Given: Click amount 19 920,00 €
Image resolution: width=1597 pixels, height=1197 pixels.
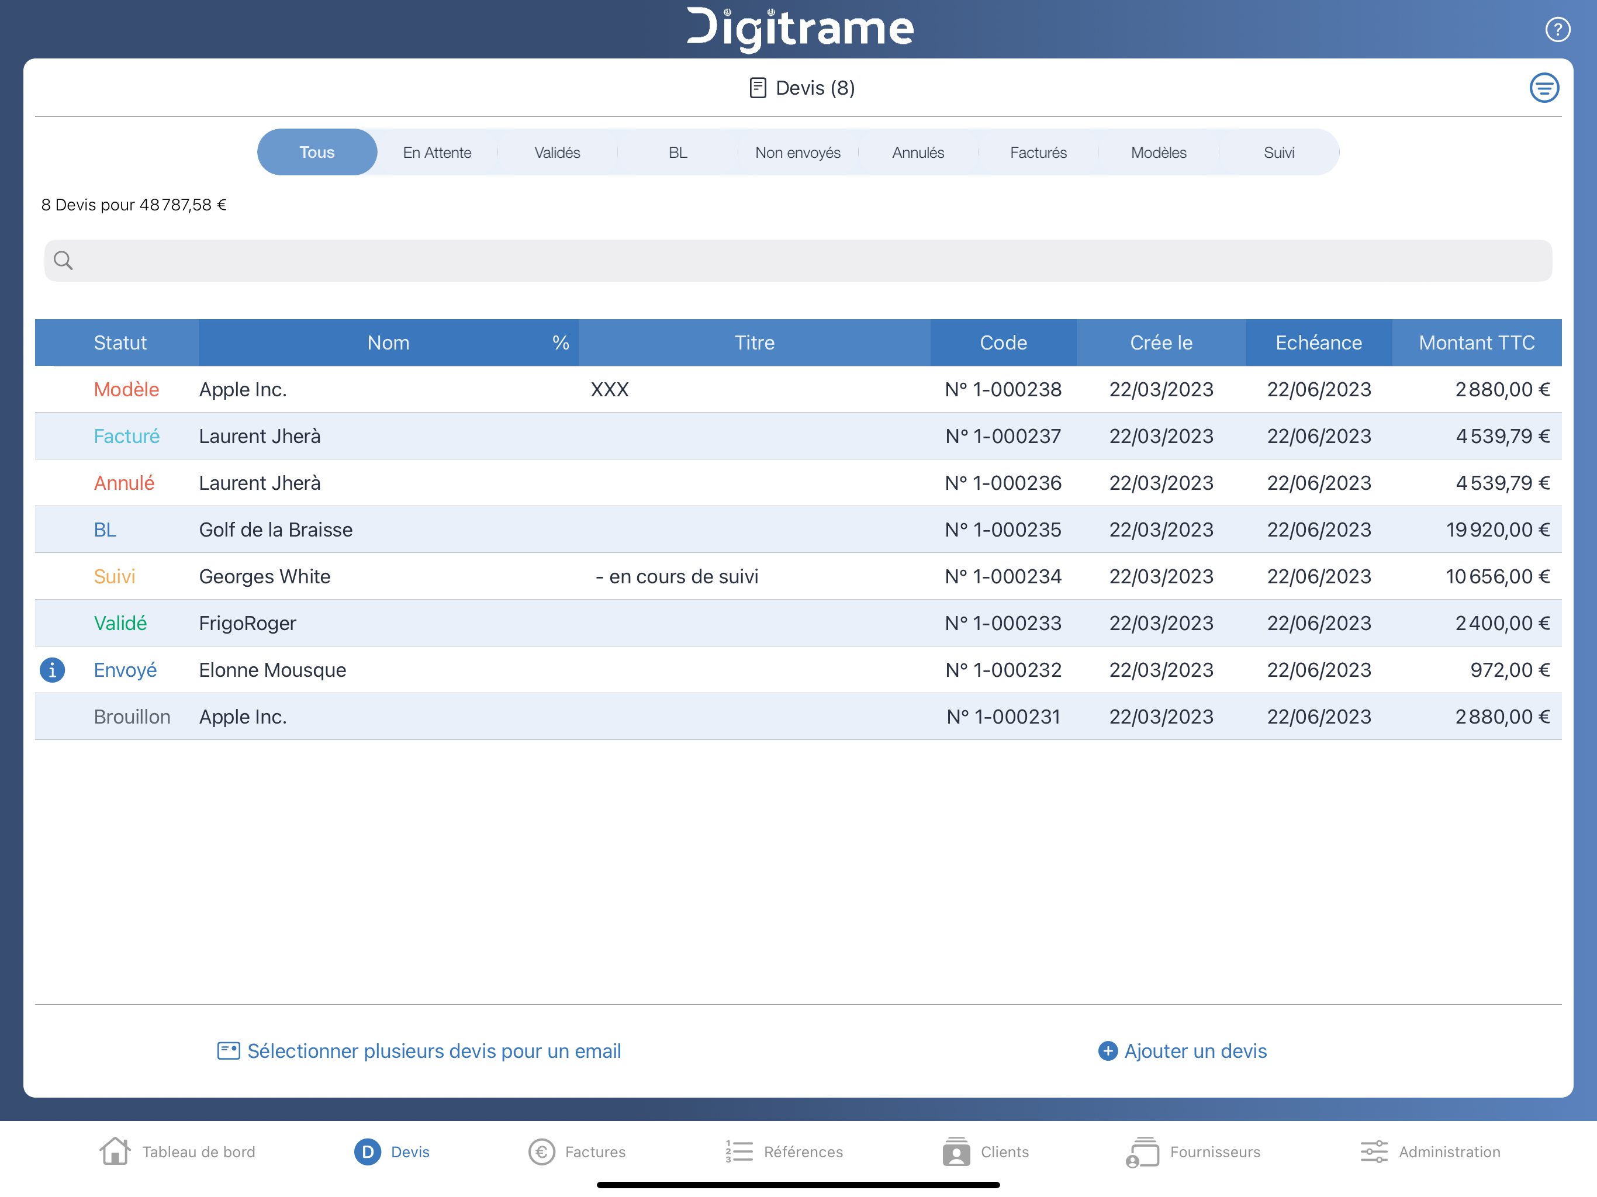Looking at the screenshot, I should [1498, 529].
